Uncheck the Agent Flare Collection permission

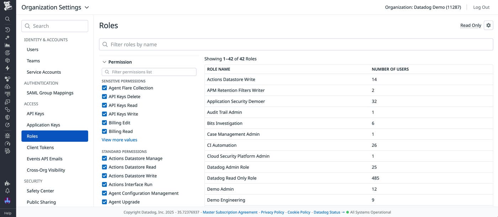pos(104,88)
